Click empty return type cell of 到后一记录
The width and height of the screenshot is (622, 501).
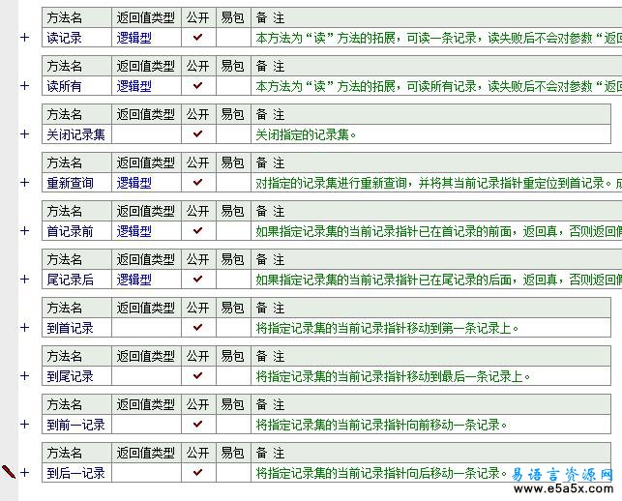tap(146, 473)
